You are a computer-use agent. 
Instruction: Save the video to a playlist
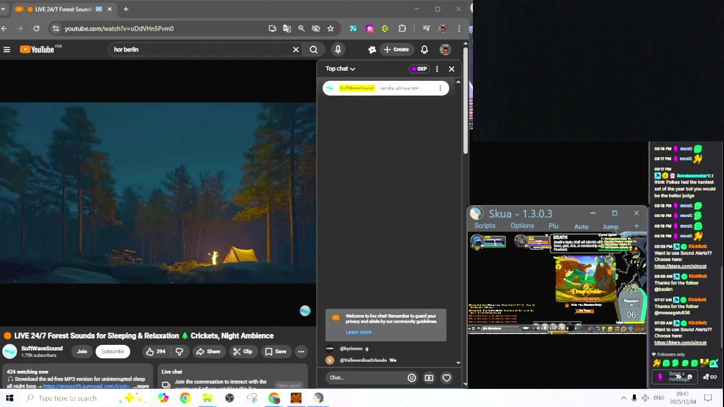tap(275, 352)
